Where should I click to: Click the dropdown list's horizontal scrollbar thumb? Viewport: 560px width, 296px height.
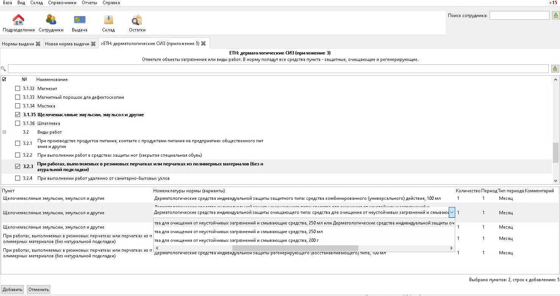point(295,248)
